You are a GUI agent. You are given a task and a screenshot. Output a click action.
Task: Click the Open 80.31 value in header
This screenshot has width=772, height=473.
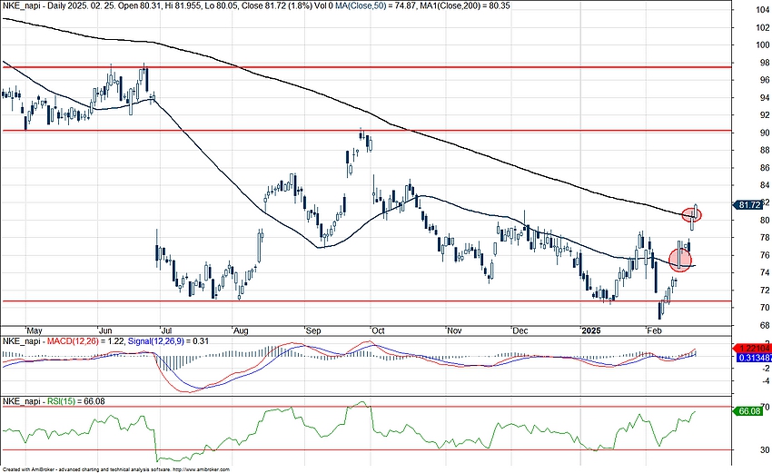[x=134, y=6]
